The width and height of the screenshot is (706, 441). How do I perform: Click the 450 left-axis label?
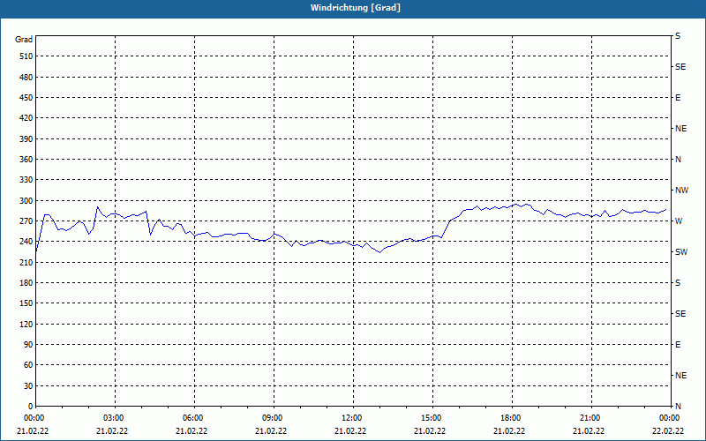[26, 98]
